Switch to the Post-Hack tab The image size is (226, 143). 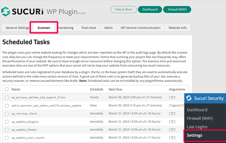pos(89,28)
